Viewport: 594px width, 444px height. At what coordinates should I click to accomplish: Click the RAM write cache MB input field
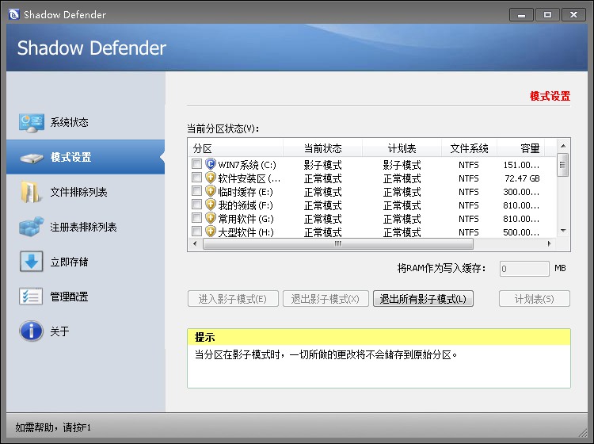coord(524,269)
